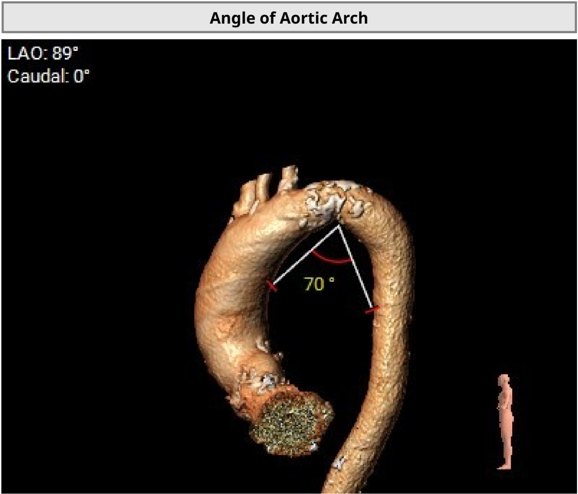Click the white calcified plaque on the arch top

[x=328, y=199]
